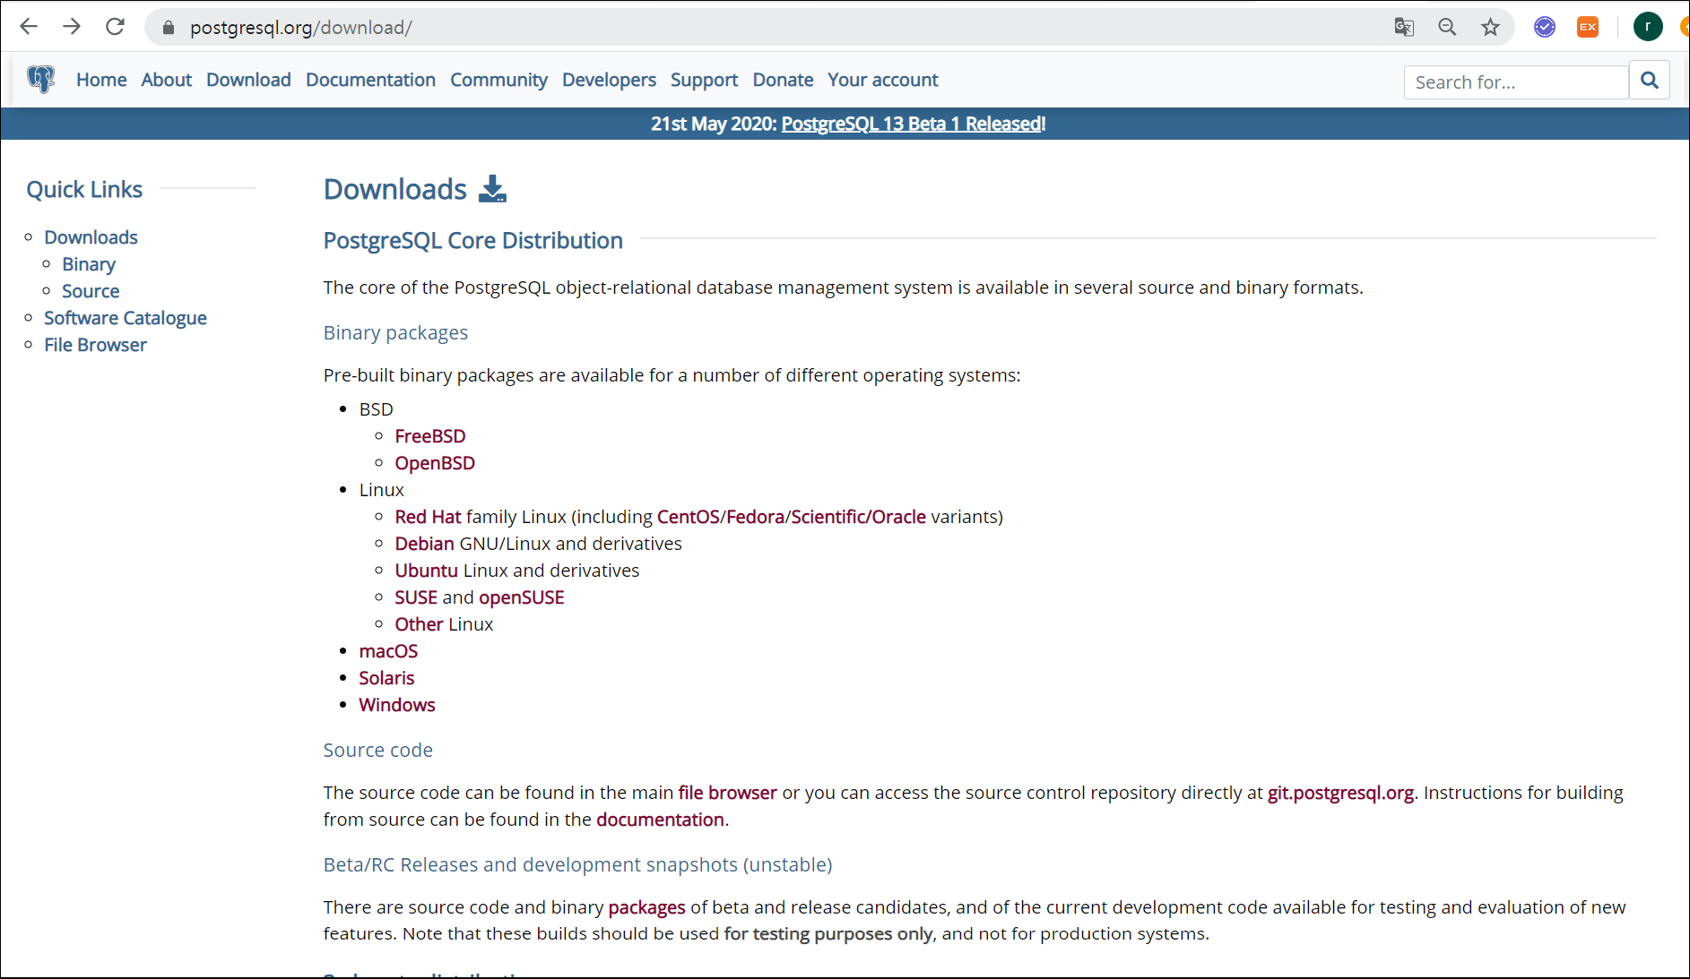Open the Developers menu item
The height and width of the screenshot is (979, 1690).
[609, 80]
